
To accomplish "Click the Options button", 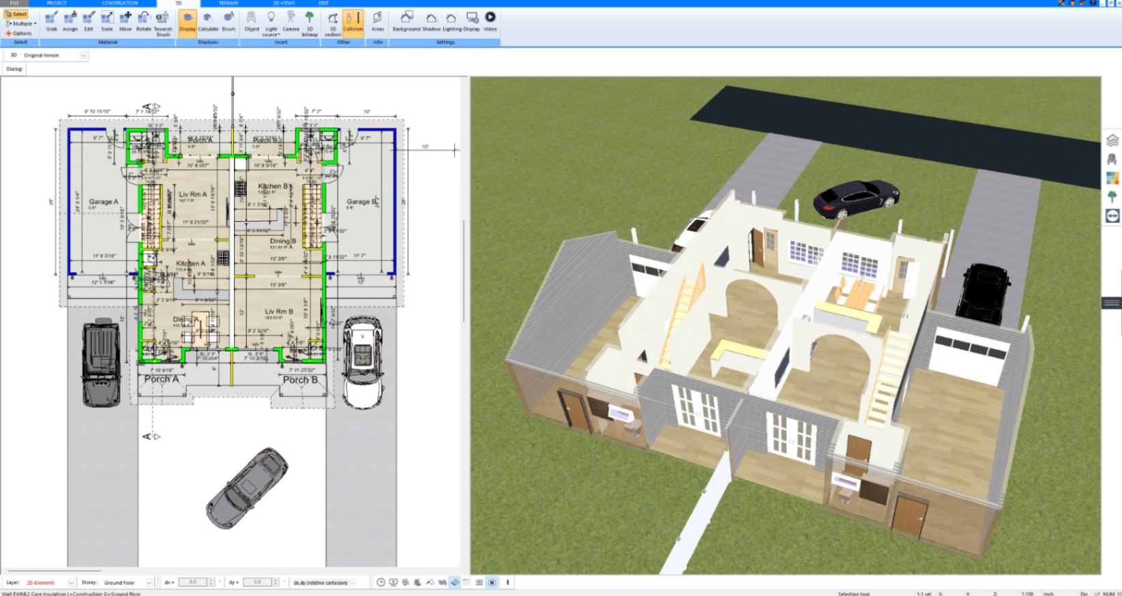I will 18,33.
